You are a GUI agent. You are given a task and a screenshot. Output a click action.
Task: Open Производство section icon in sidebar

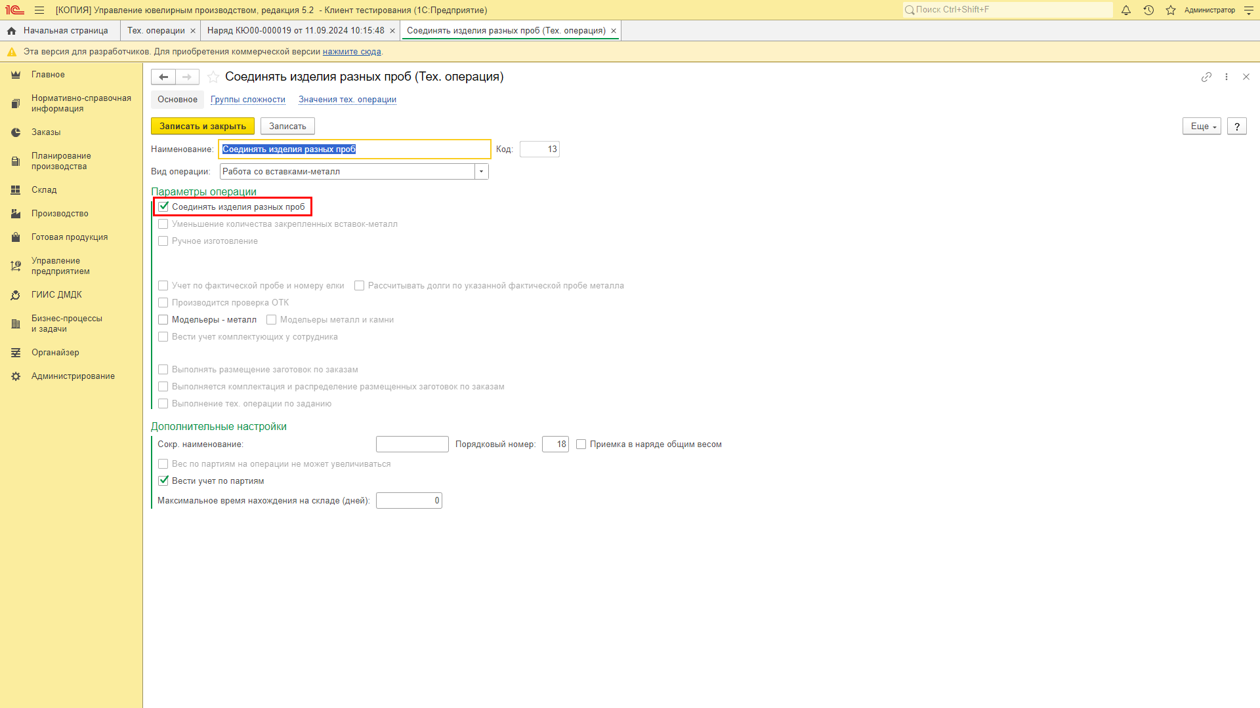16,214
